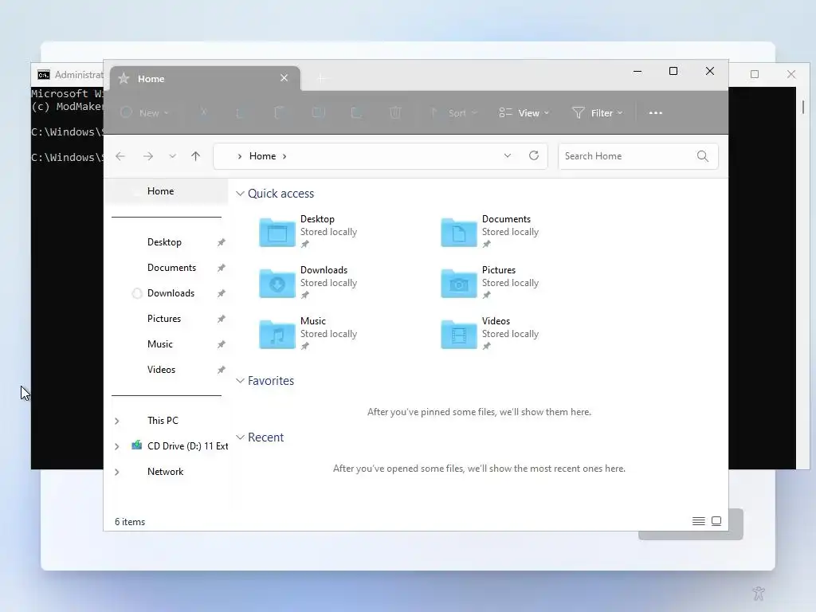
Task: Click the Share icon in the toolbar
Action: 356,112
